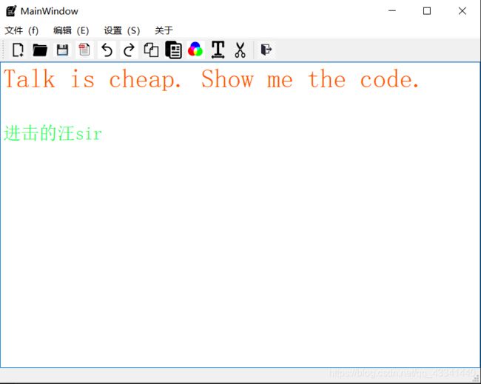Paste using the clipboard icon

click(x=174, y=50)
